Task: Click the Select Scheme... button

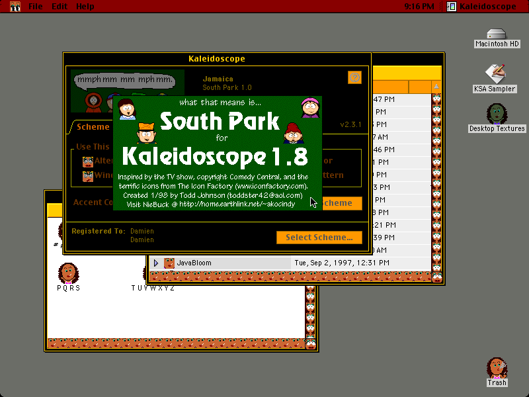Action: click(x=319, y=238)
